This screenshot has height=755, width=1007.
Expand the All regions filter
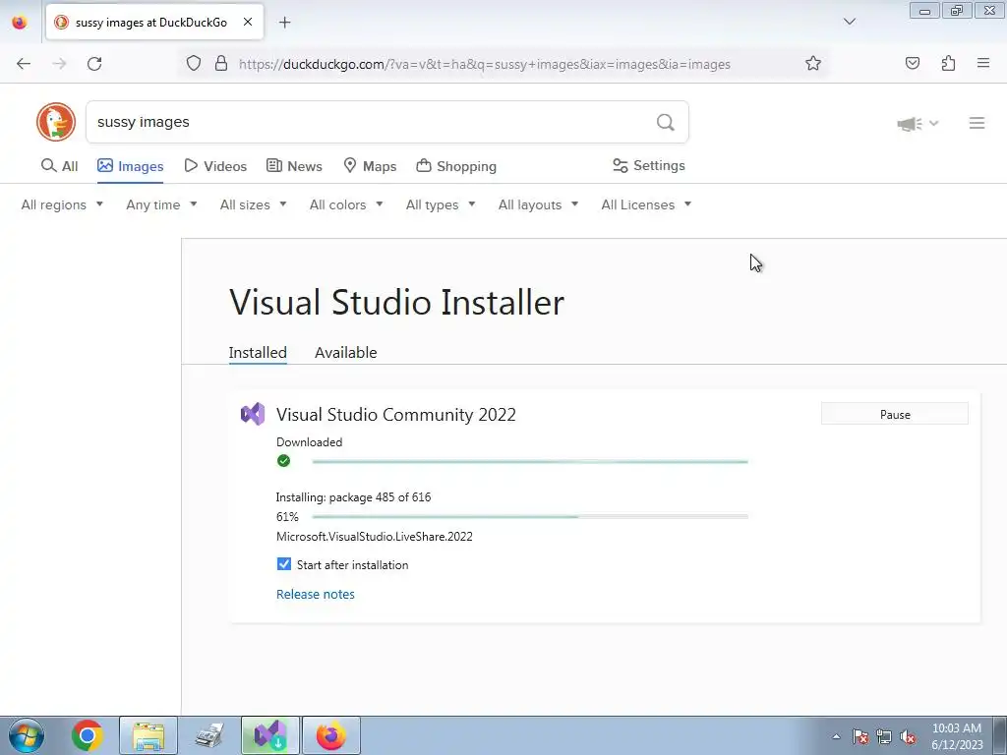pyautogui.click(x=62, y=204)
